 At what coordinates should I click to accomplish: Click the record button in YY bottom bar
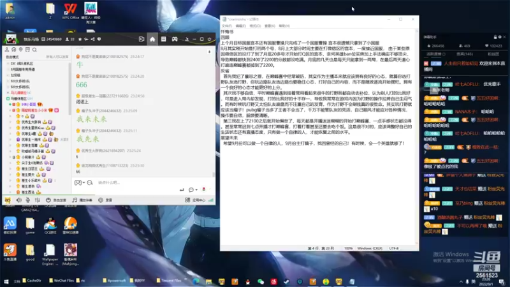(105, 200)
